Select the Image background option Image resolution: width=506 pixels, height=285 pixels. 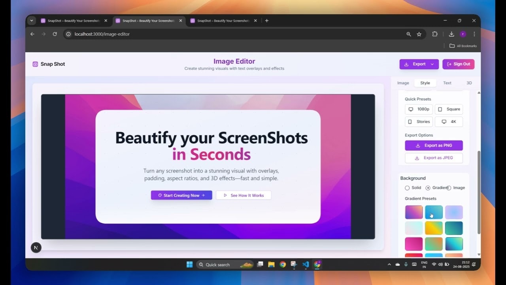pos(449,188)
